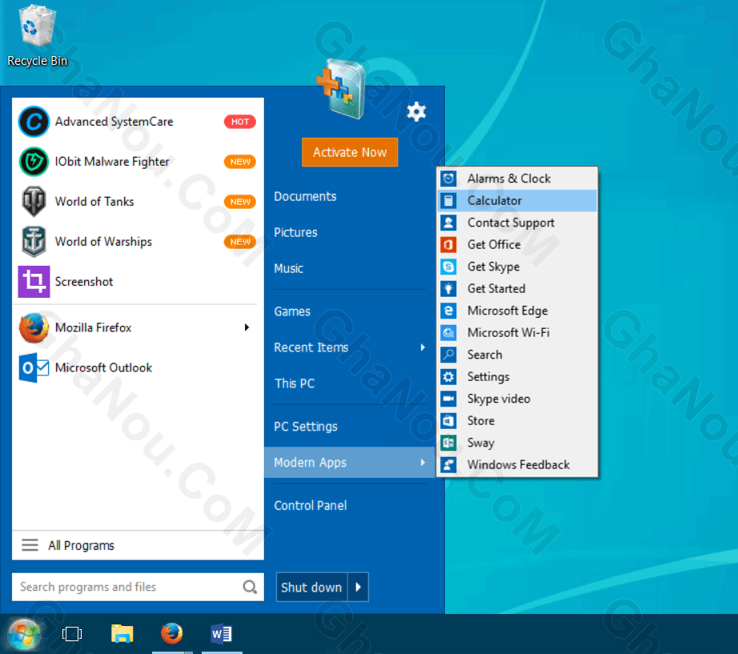Click the Activate Now button
The height and width of the screenshot is (654, 738).
pos(350,152)
